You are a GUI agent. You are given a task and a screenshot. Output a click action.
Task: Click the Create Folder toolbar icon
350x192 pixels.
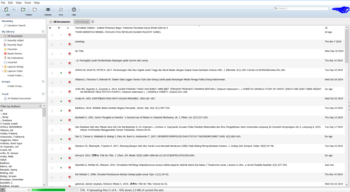23,10
